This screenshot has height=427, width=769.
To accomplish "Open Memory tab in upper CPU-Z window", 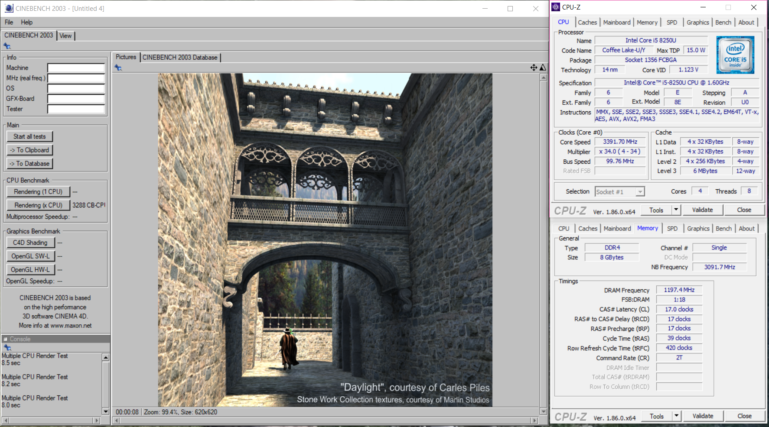I will coord(647,23).
